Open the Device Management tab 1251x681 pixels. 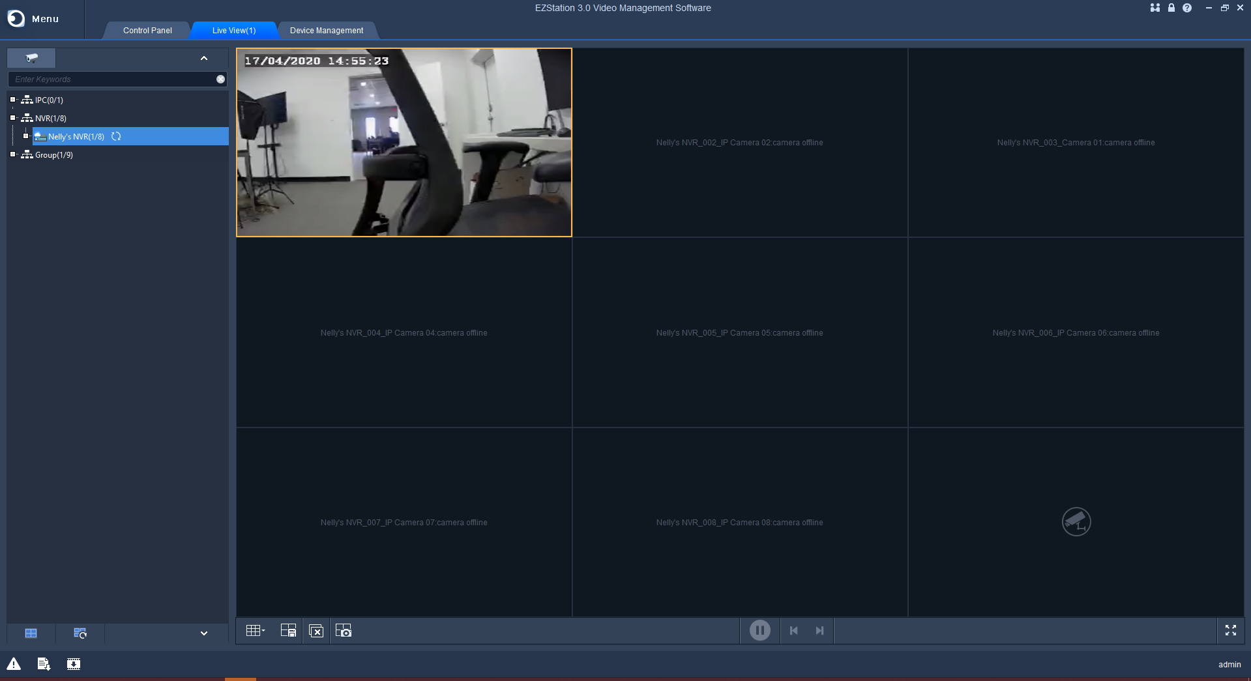(326, 31)
